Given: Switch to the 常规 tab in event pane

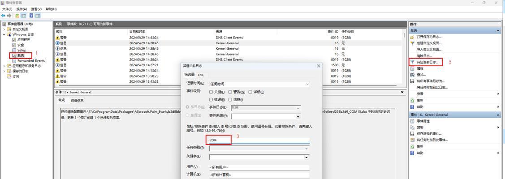Looking at the screenshot, I should tap(61, 100).
